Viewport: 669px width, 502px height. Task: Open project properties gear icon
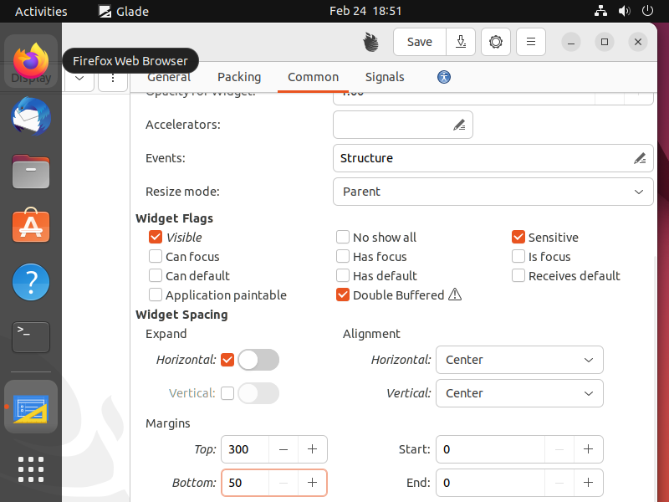pyautogui.click(x=496, y=42)
